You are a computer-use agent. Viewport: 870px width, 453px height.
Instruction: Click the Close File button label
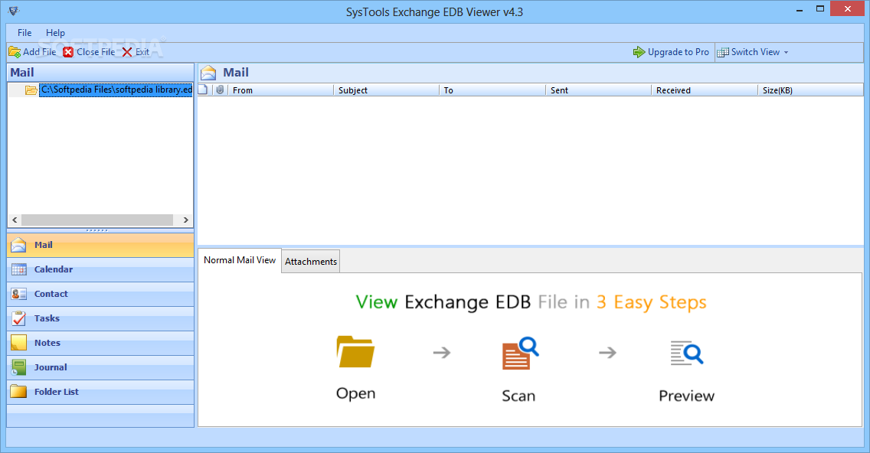(x=96, y=52)
